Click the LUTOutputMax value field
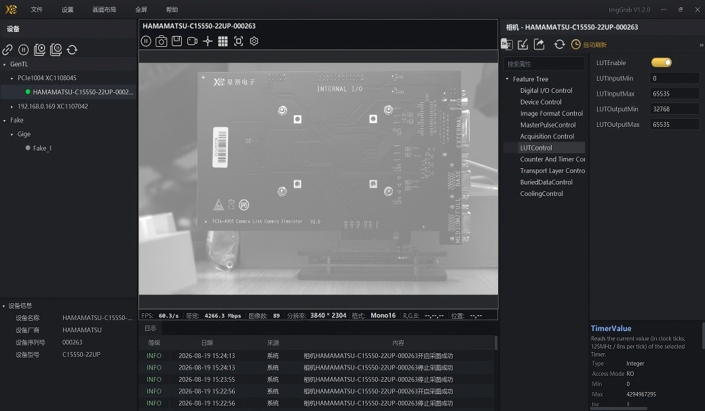This screenshot has height=411, width=705. 674,124
